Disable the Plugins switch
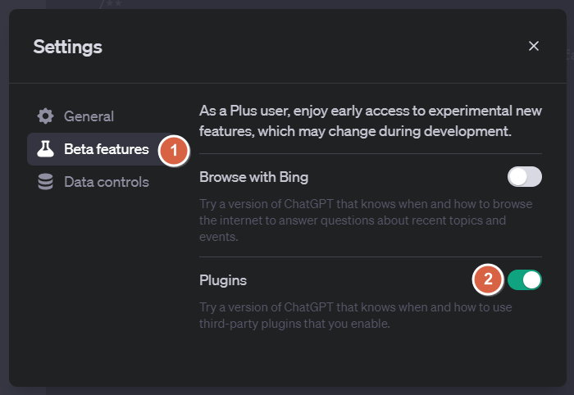Screen dimensions: 574x395 (525, 280)
